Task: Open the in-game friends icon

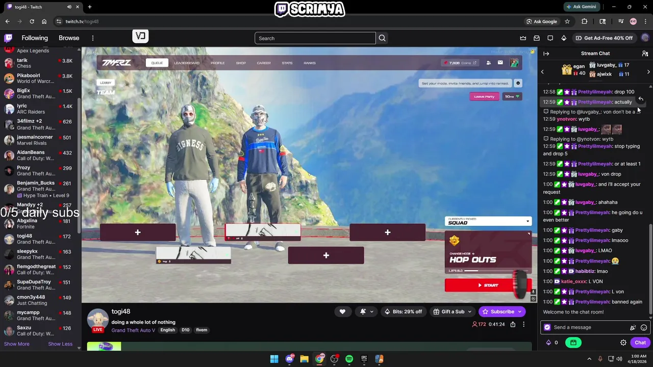Action: pyautogui.click(x=488, y=63)
